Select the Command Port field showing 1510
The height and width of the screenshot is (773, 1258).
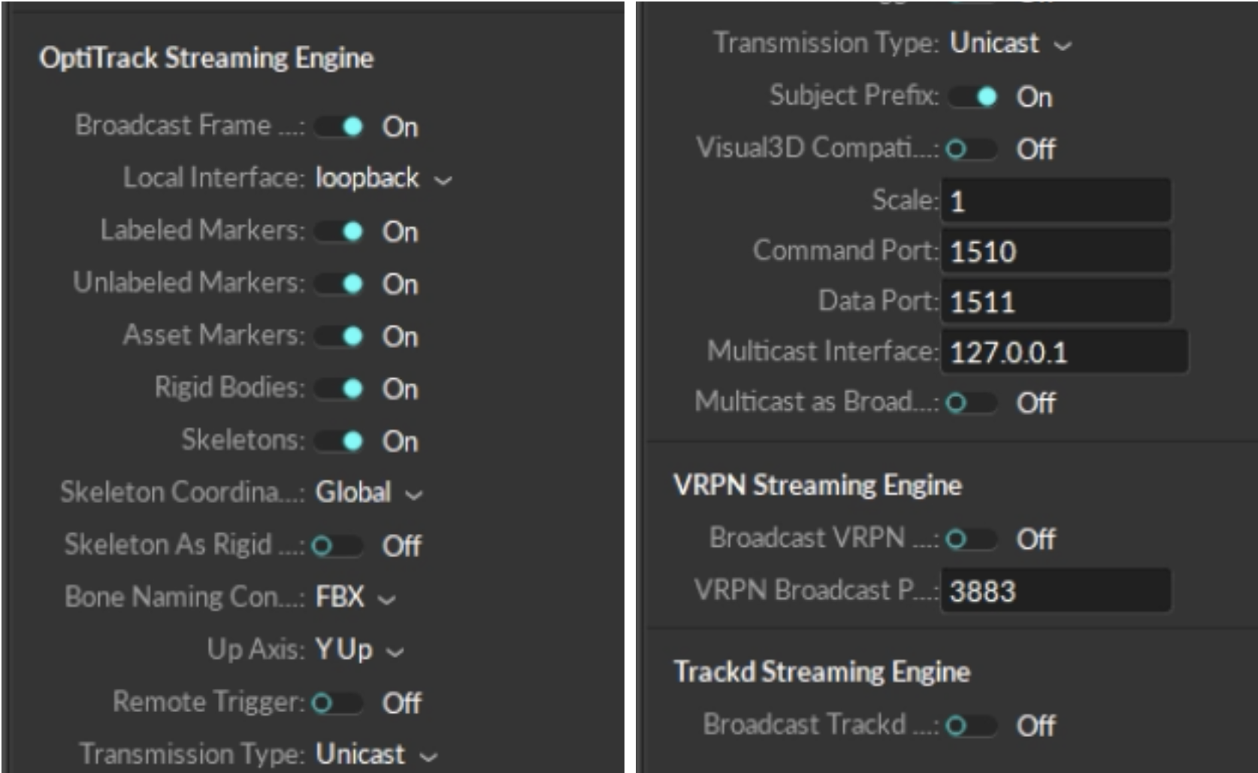pos(1055,251)
